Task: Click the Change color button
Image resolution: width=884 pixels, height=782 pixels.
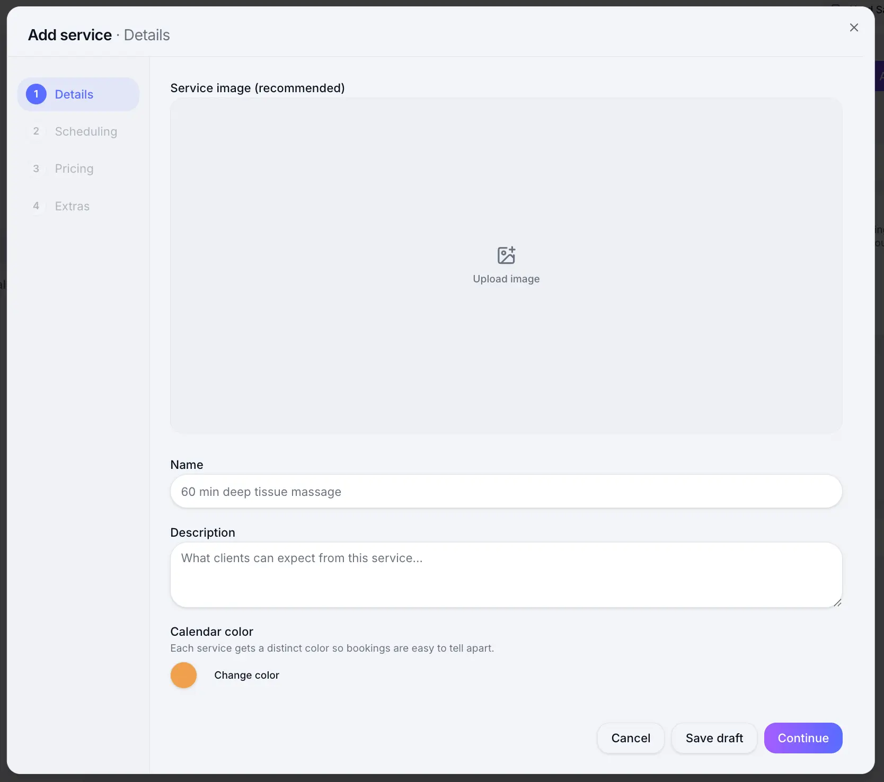Action: pyautogui.click(x=246, y=676)
